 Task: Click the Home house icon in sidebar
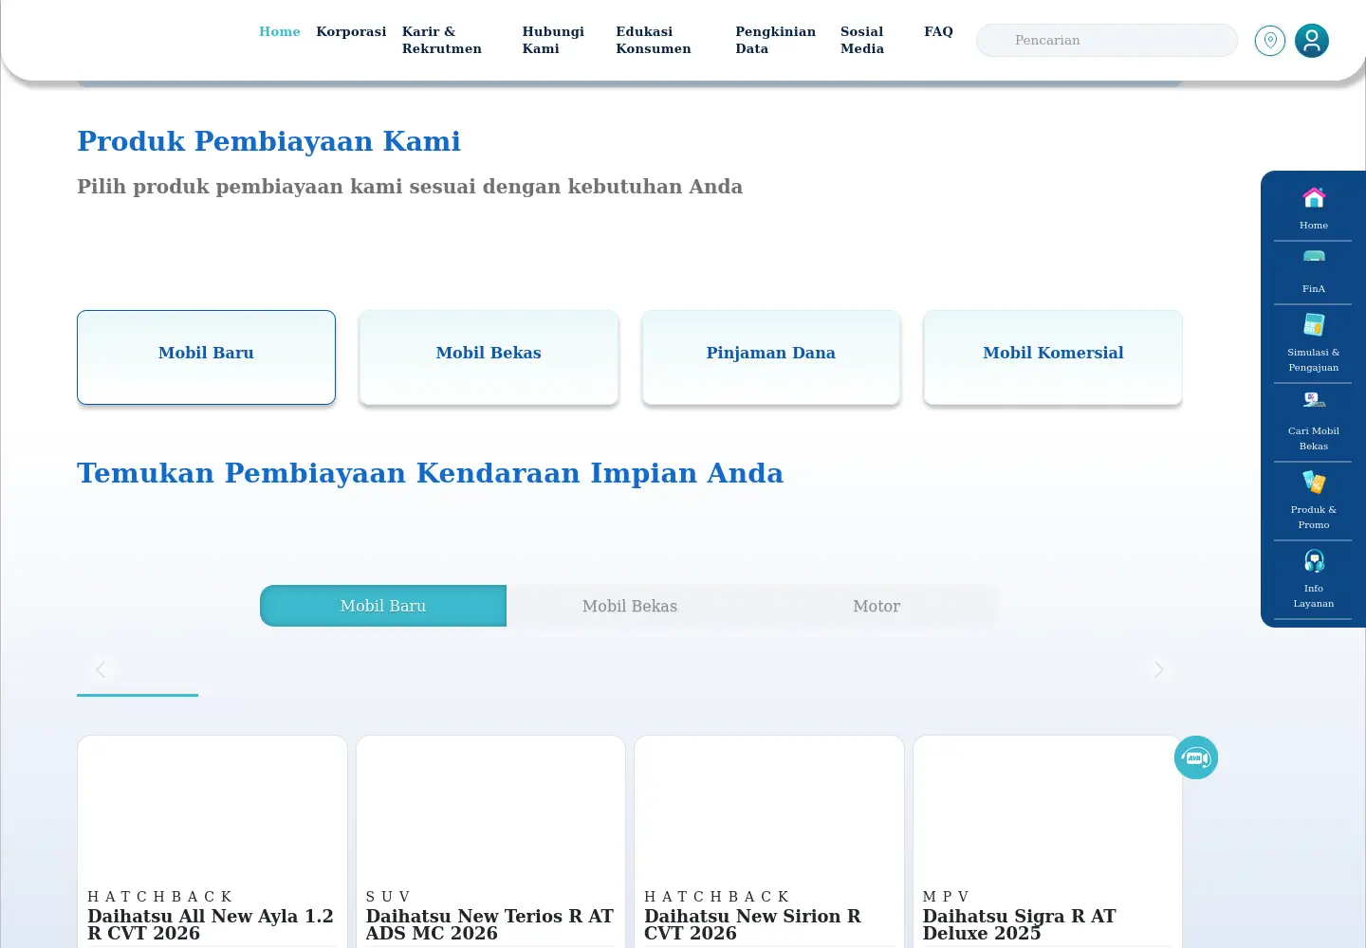coord(1314,197)
